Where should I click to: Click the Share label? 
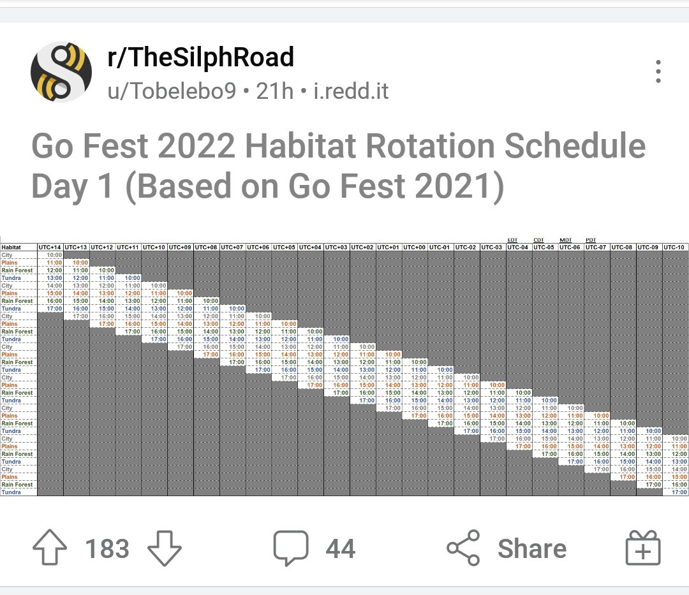coord(532,548)
